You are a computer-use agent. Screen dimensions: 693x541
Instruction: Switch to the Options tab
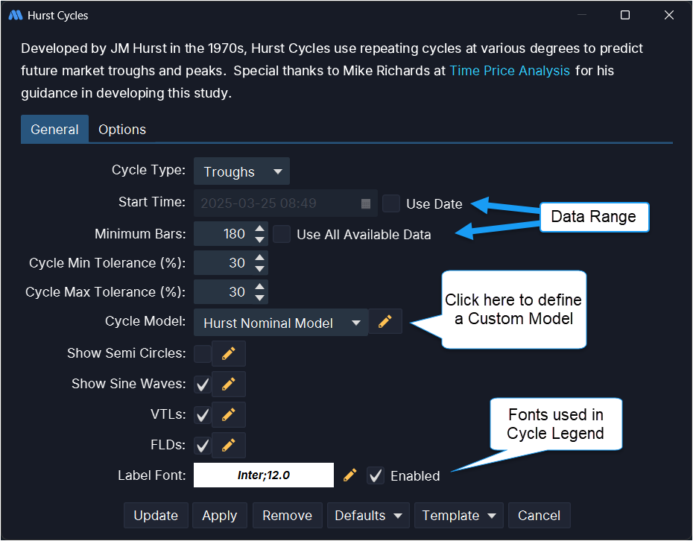point(122,129)
